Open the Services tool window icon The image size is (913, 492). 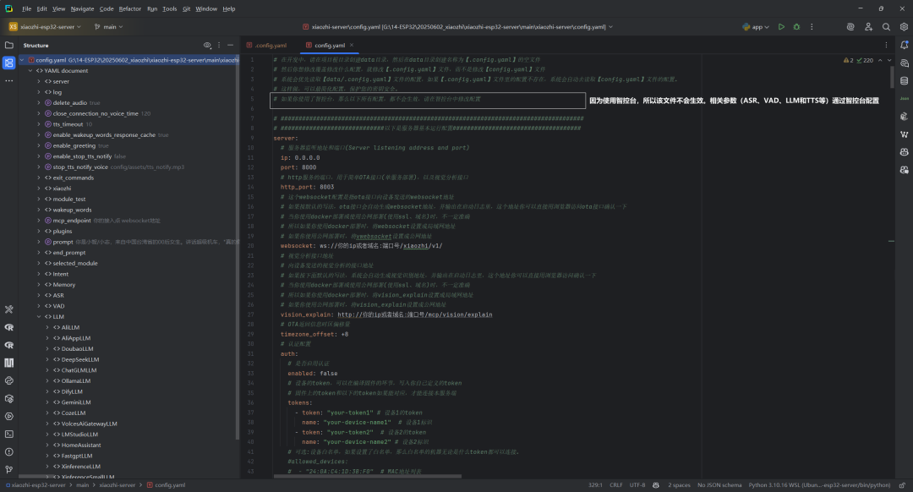[x=8, y=416]
